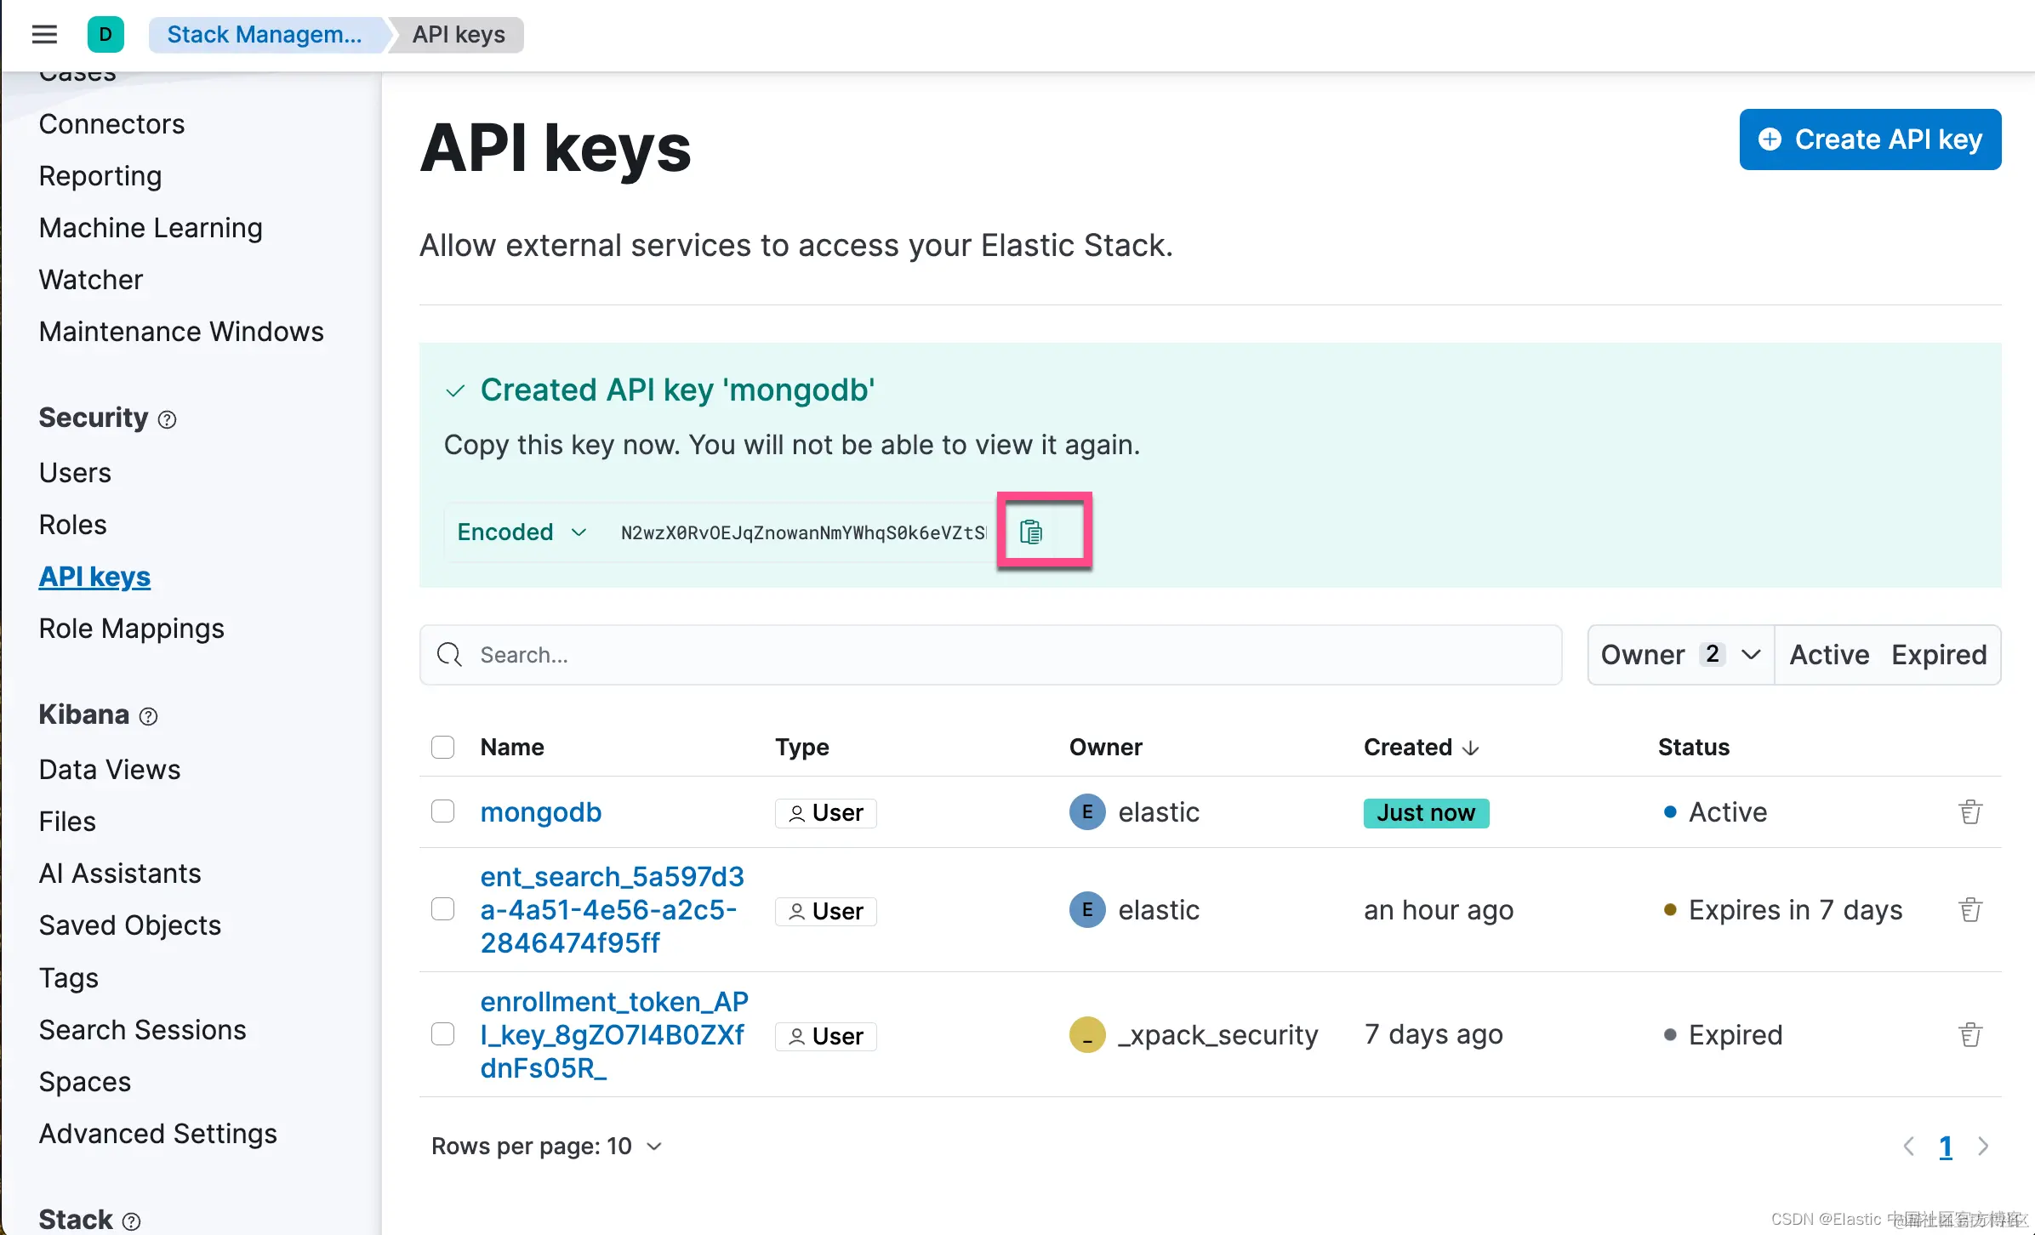Open Data Views in the sidebar
The image size is (2035, 1235).
[110, 770]
